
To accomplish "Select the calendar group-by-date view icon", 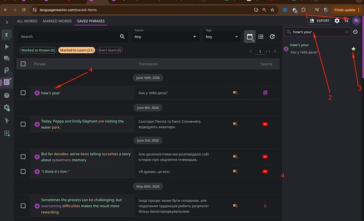I will (250, 36).
